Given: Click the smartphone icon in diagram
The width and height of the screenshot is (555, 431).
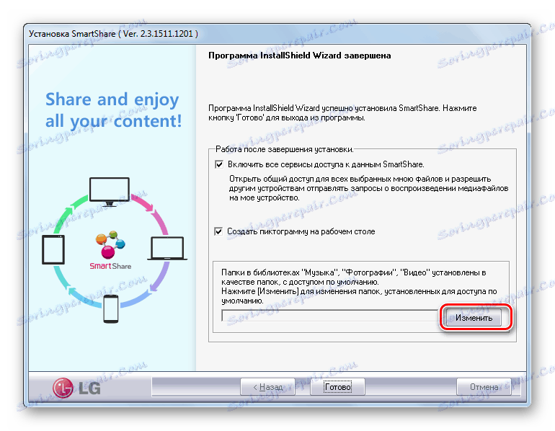Looking at the screenshot, I should tap(111, 309).
